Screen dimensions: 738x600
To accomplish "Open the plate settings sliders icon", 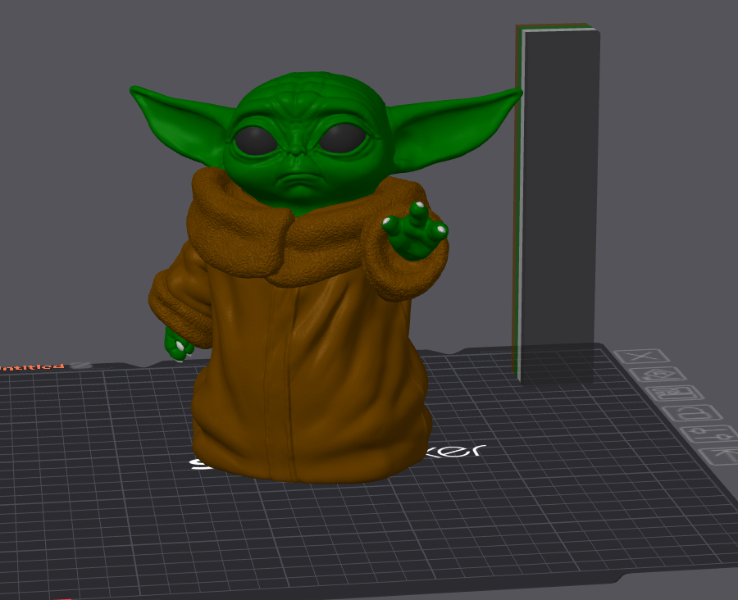I will click(710, 434).
